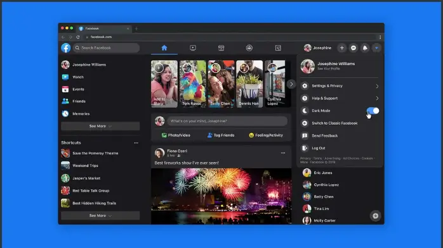The height and width of the screenshot is (248, 443).
Task: Expand the Help & Support chevron
Action: 377,98
